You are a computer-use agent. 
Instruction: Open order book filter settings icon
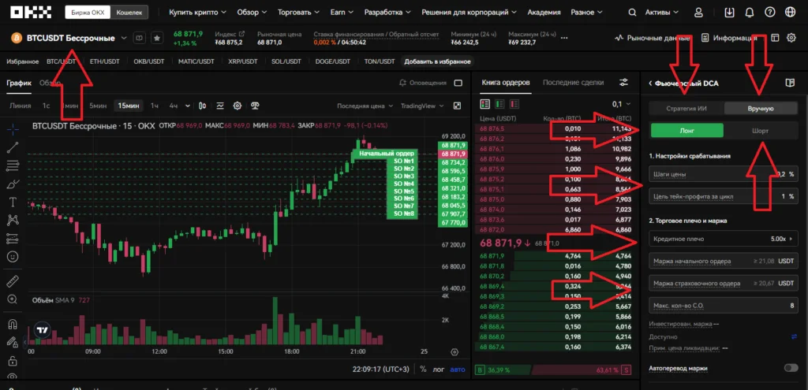[624, 83]
